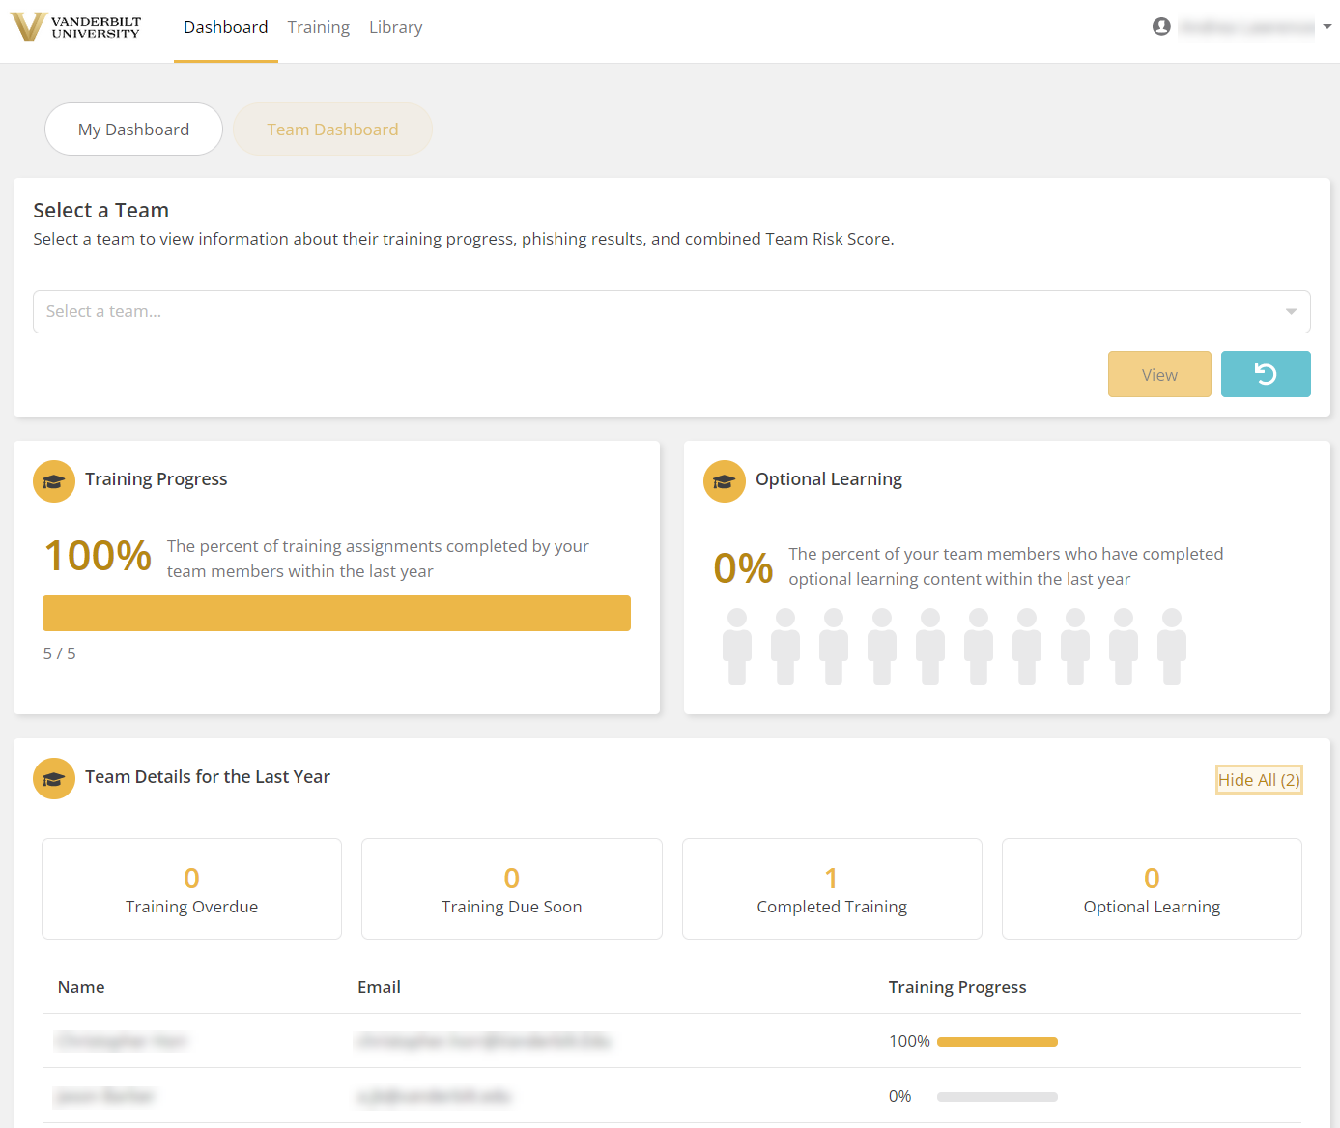The height and width of the screenshot is (1128, 1340).
Task: Toggle Hide All (2) for team details
Action: [1258, 779]
